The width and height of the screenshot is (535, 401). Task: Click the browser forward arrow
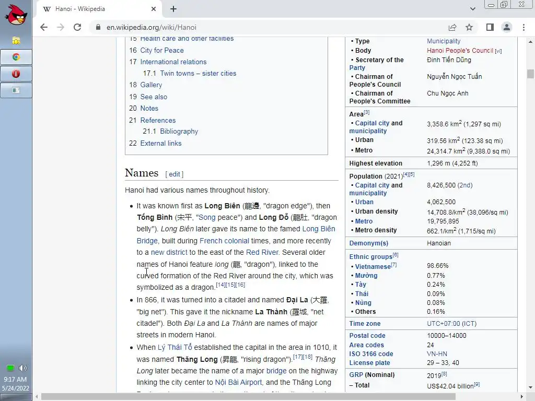point(61,27)
